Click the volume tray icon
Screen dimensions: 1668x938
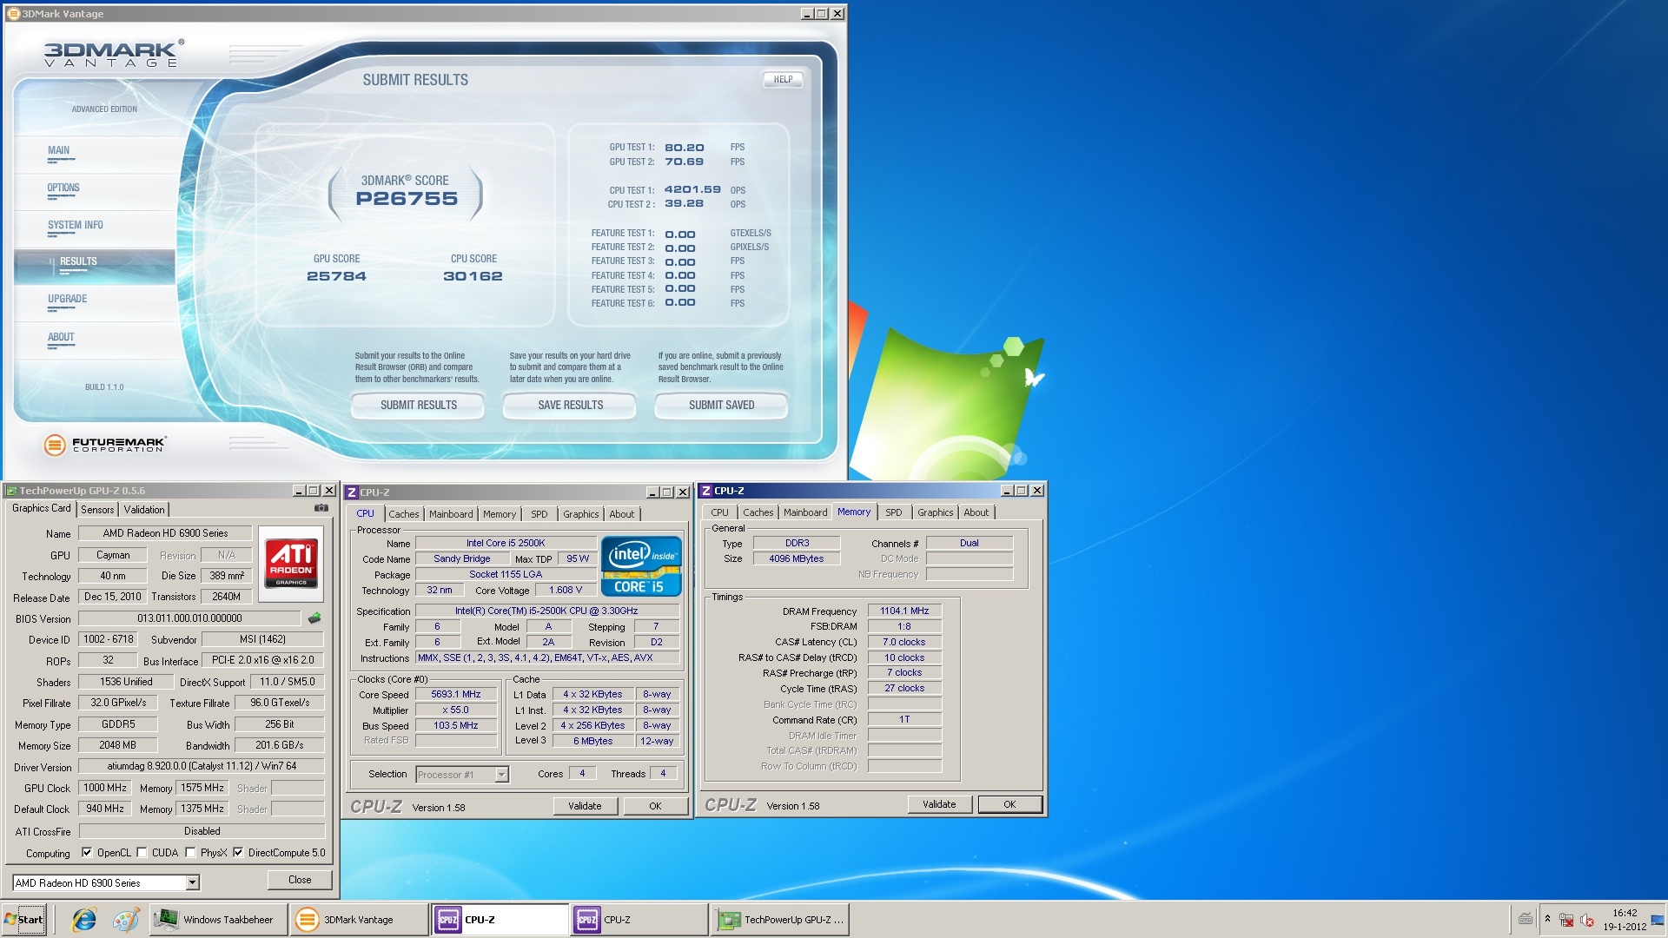(1587, 920)
